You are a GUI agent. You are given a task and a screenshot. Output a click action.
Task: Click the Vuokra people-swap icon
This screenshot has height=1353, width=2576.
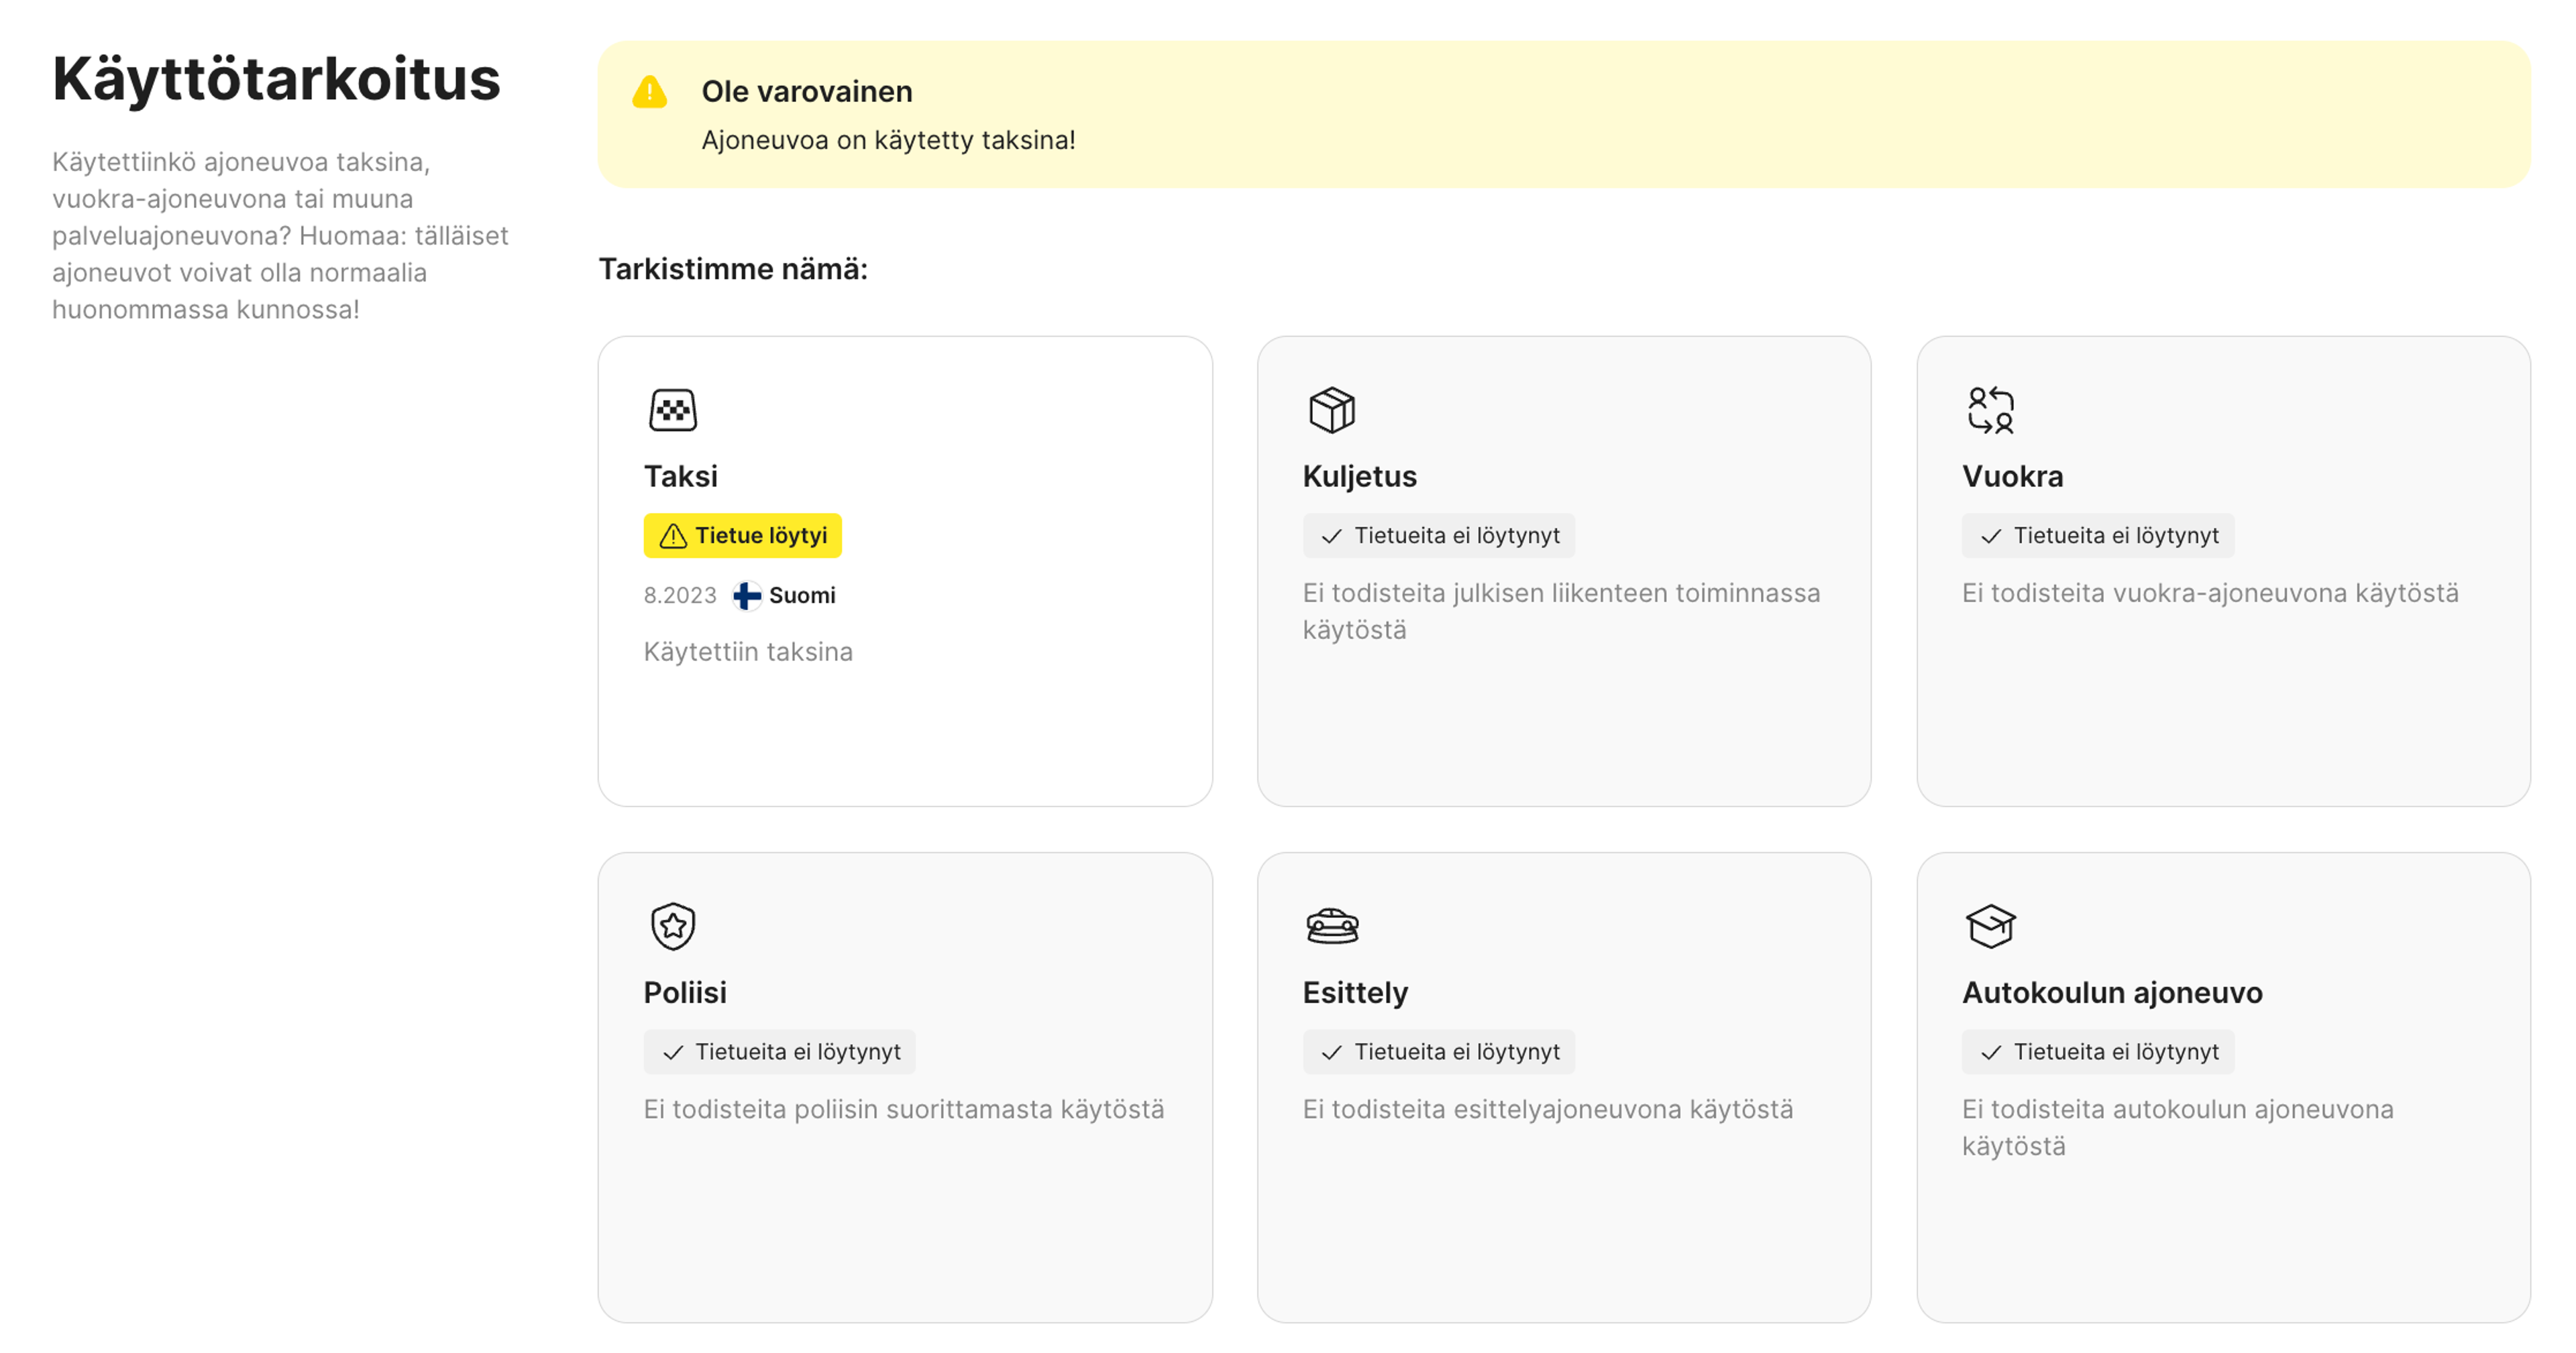(1990, 410)
